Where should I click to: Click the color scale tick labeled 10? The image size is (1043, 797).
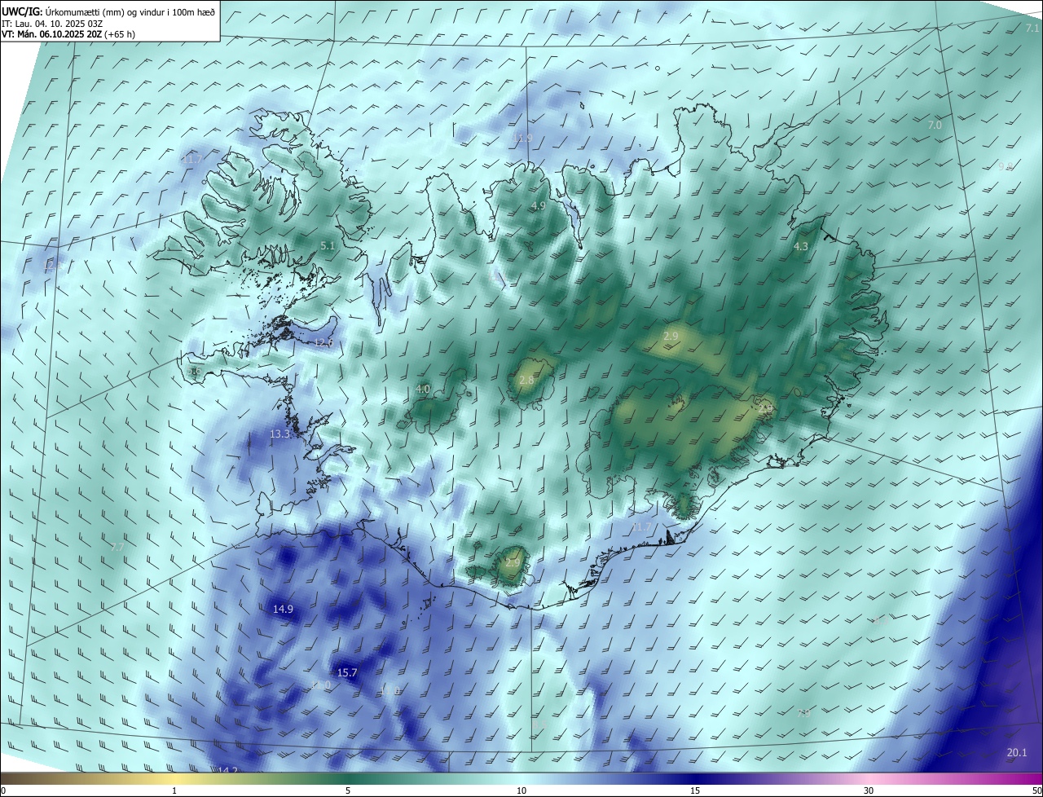pyautogui.click(x=521, y=790)
